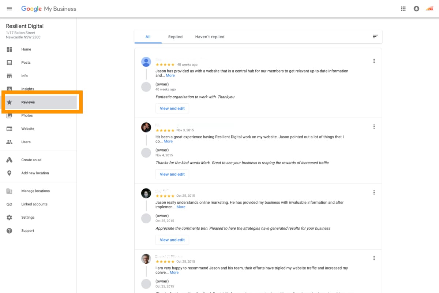Click the Posts sidebar icon
The height and width of the screenshot is (293, 439).
(10, 63)
